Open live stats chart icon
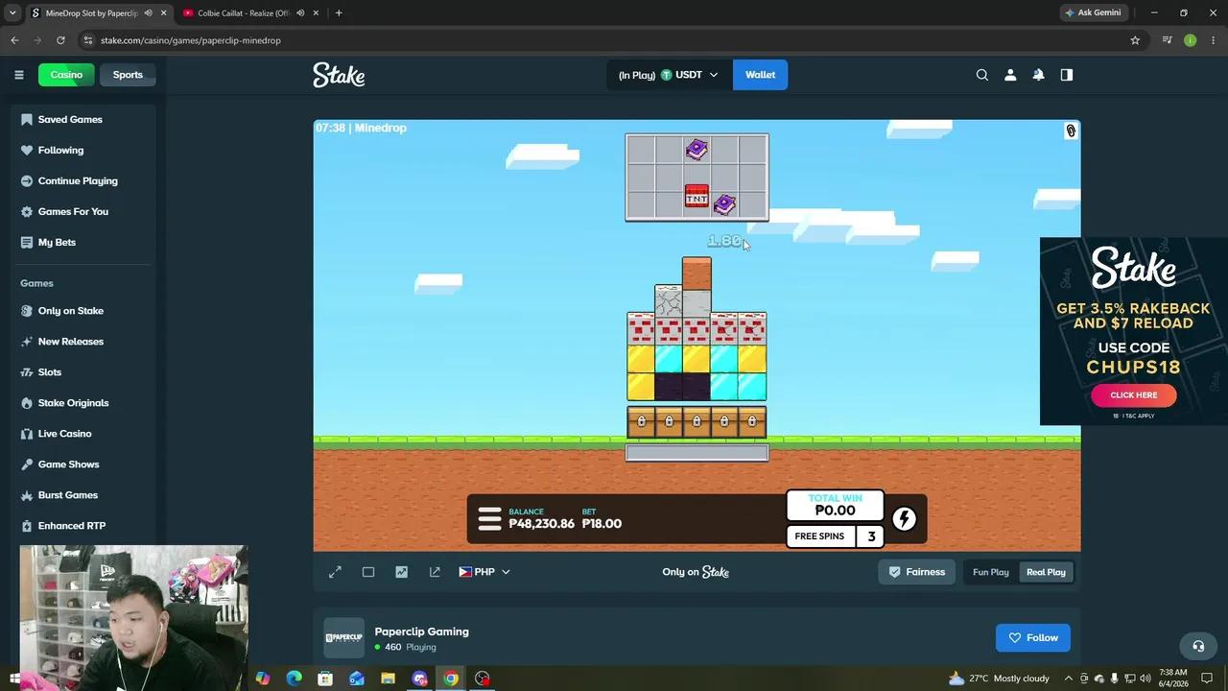The height and width of the screenshot is (691, 1228). (x=401, y=572)
